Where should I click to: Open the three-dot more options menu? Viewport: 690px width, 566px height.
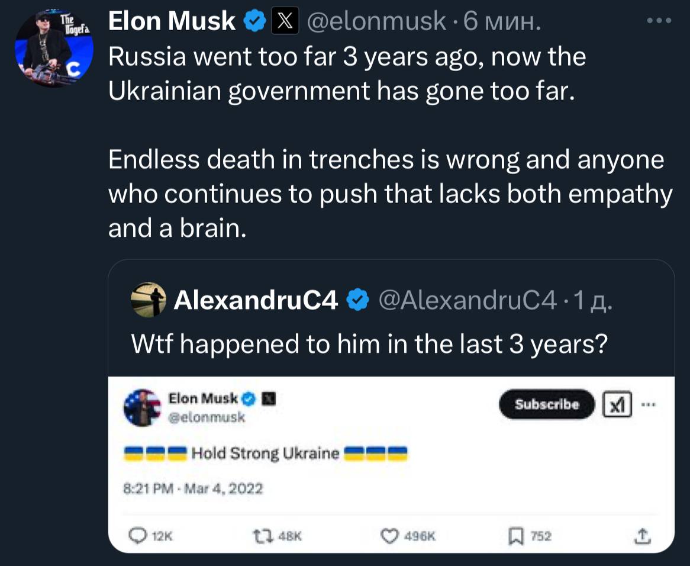coord(659,21)
